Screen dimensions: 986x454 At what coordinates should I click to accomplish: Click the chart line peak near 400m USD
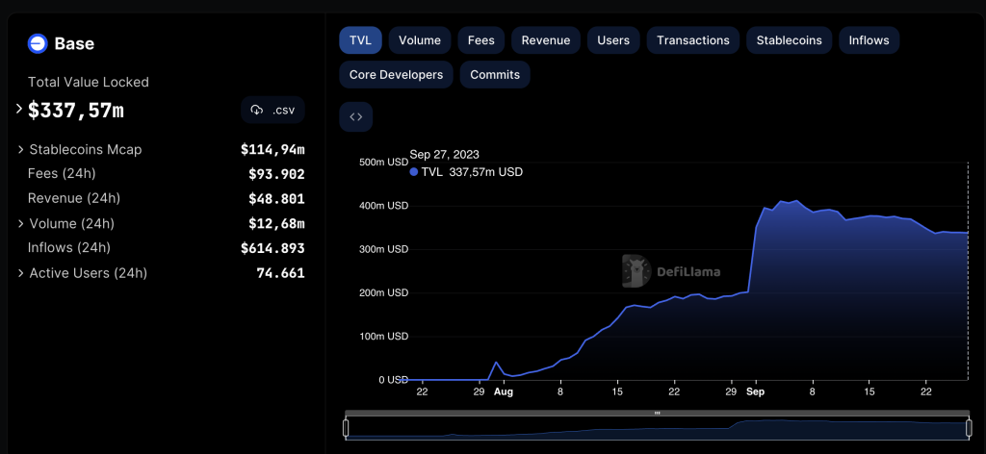(x=796, y=201)
